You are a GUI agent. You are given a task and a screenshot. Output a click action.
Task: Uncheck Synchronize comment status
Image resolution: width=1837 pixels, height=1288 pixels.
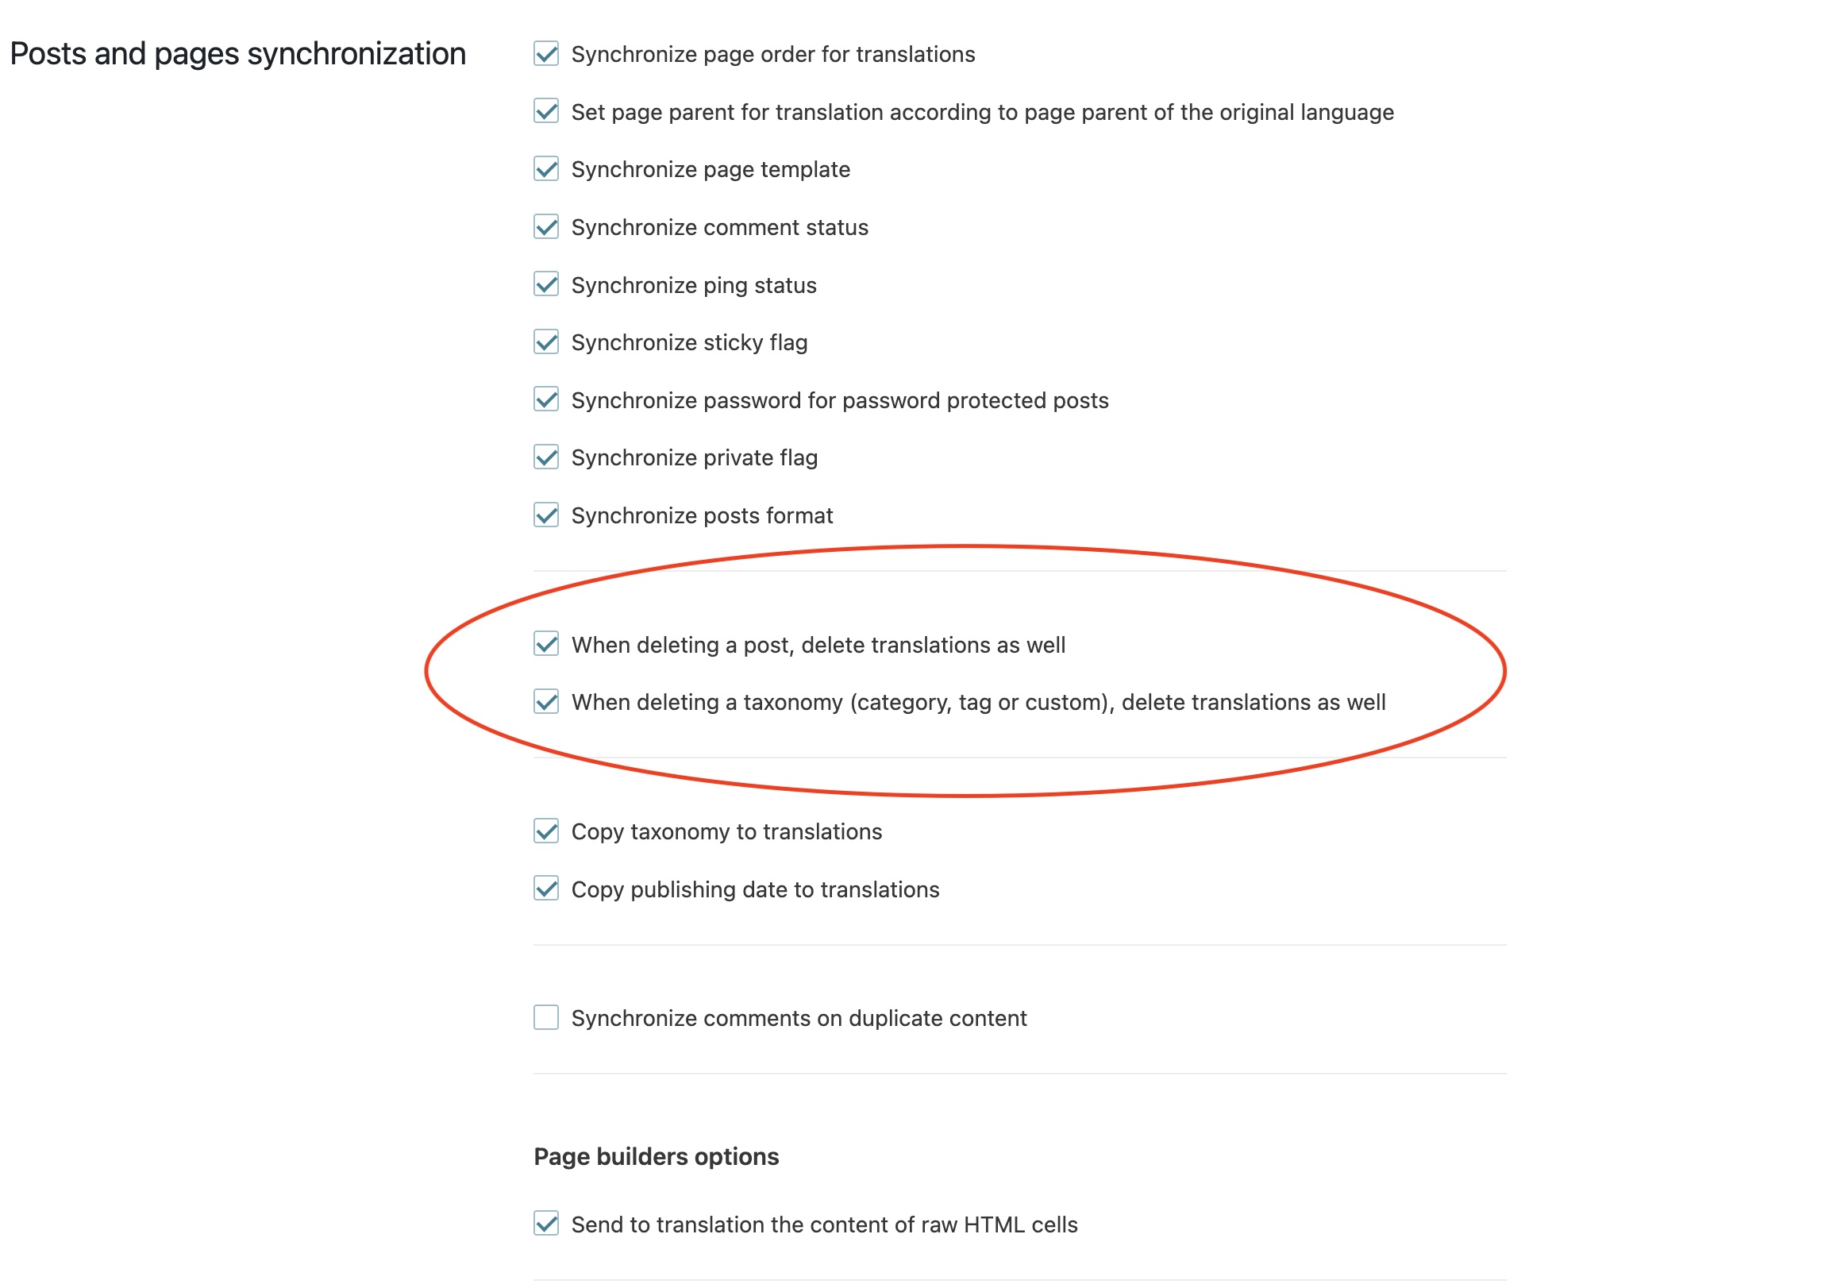[546, 226]
